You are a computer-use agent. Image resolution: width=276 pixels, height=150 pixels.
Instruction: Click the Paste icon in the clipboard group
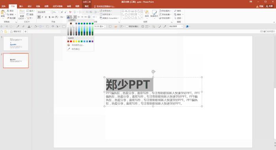(3, 13)
